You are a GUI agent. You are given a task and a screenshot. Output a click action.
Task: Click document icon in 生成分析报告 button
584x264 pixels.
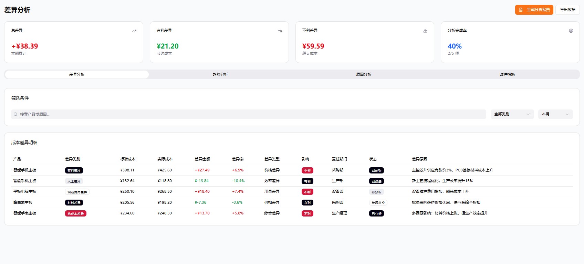point(521,10)
